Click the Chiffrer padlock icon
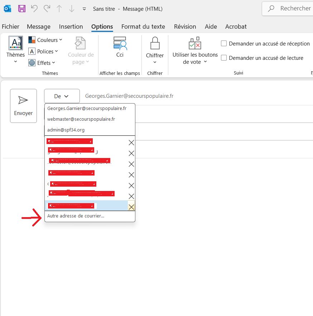This screenshot has width=313, height=316. 155,43
